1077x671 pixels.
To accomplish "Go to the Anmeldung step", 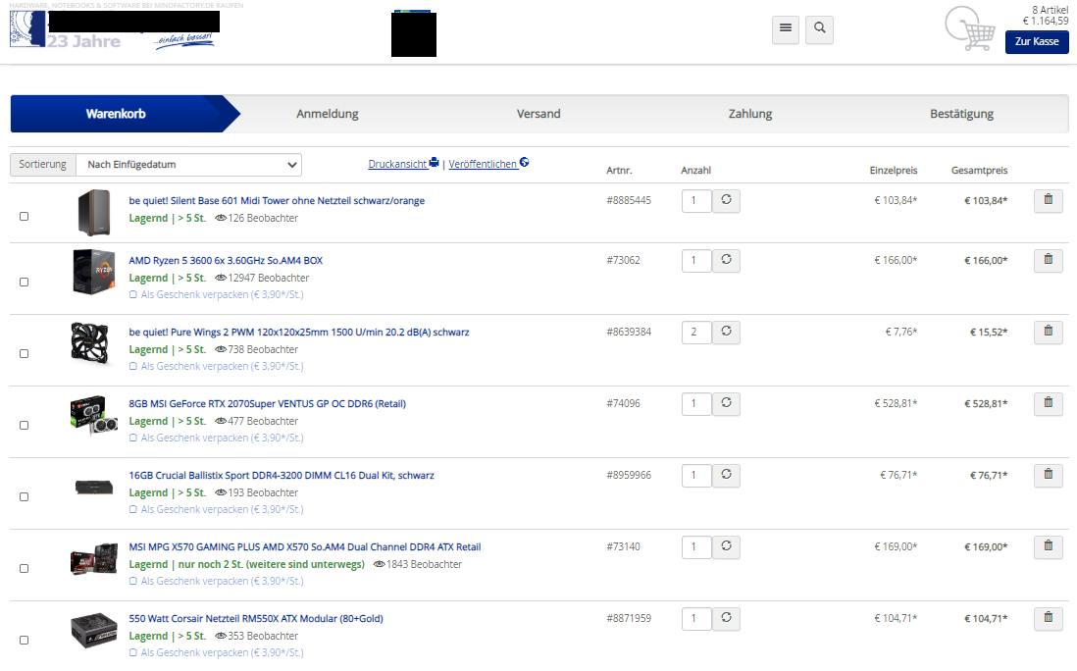I will (x=327, y=114).
